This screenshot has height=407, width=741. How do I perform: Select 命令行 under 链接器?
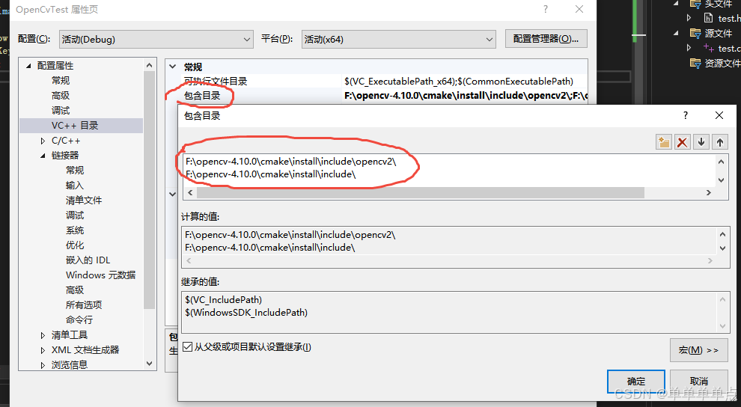click(79, 320)
